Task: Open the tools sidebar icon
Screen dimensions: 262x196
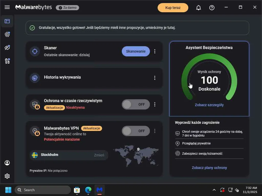Action: click(7, 61)
